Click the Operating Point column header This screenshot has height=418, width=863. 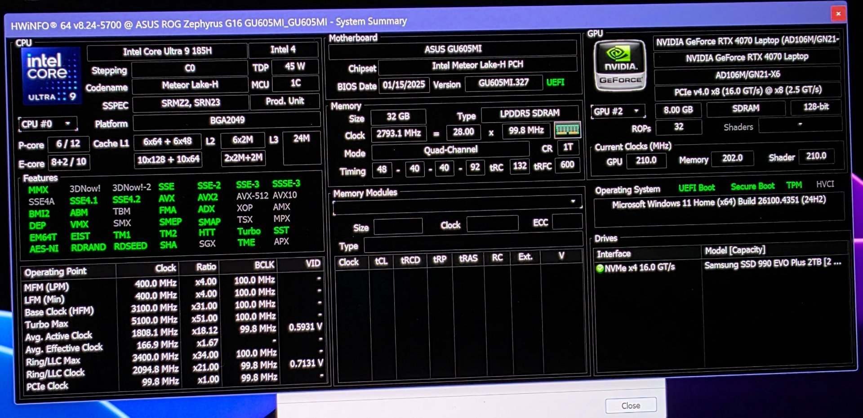tap(68, 272)
